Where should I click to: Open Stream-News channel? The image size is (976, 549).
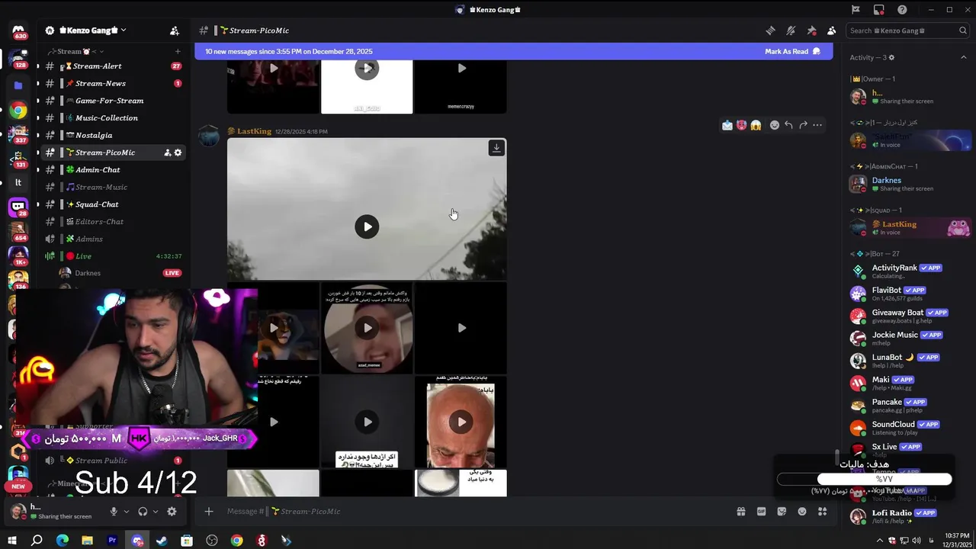click(x=113, y=83)
